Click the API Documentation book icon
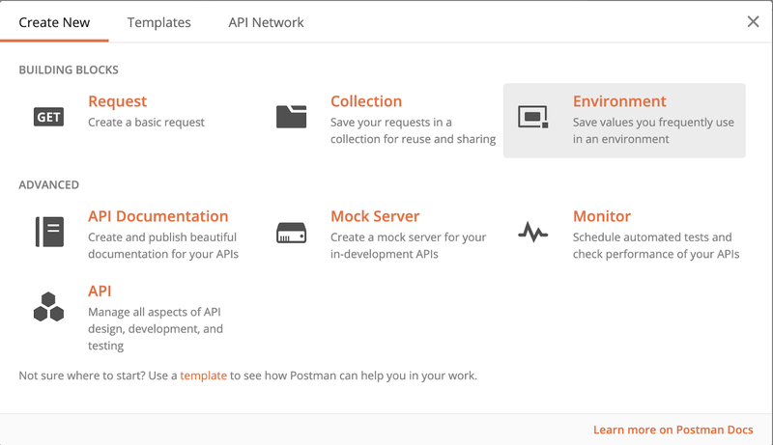The image size is (773, 445). pos(48,232)
